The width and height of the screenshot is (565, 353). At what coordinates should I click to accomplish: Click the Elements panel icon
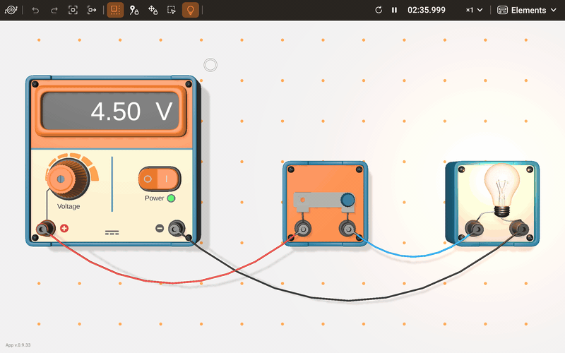click(x=502, y=10)
